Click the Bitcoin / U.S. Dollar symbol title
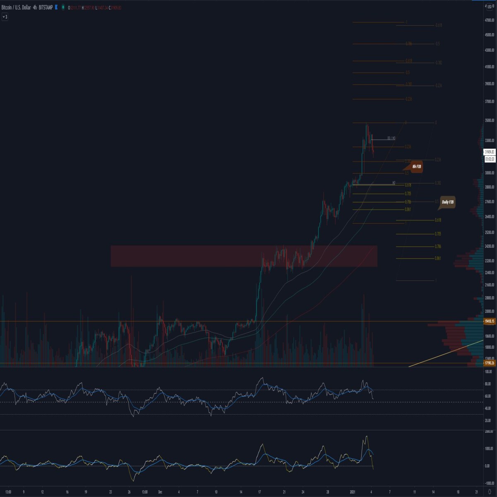The height and width of the screenshot is (497, 497). 15,7
